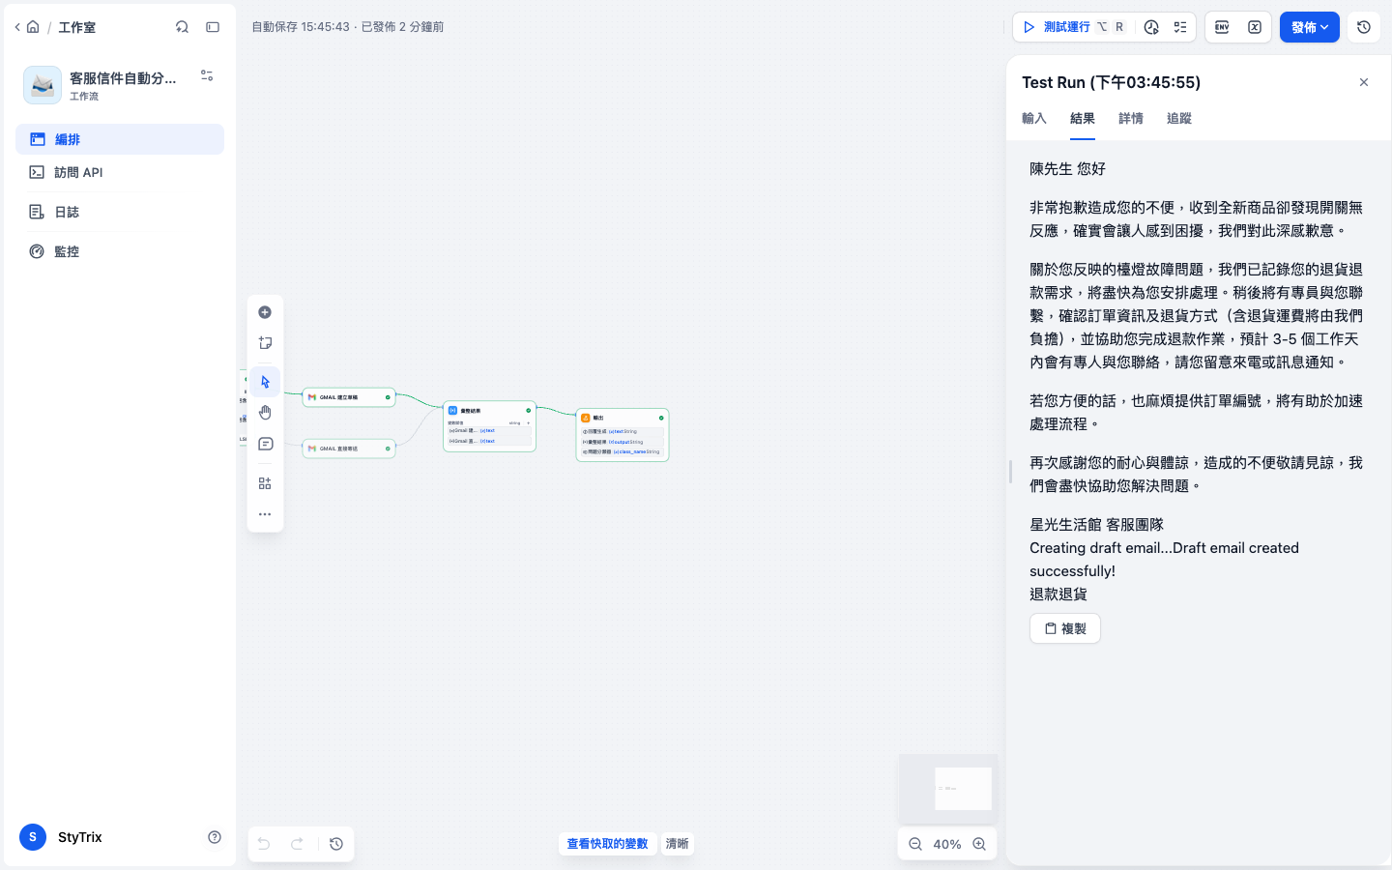Open the 40% zoom level dropdown
Screen dimensions: 1392x870
[x=947, y=844]
